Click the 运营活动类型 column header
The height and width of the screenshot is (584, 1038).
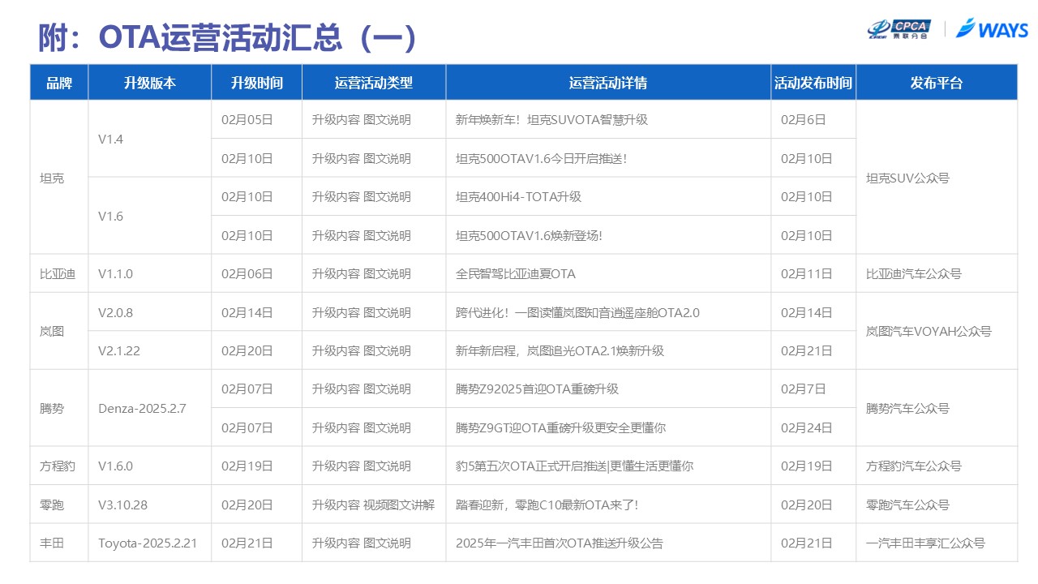coord(373,83)
